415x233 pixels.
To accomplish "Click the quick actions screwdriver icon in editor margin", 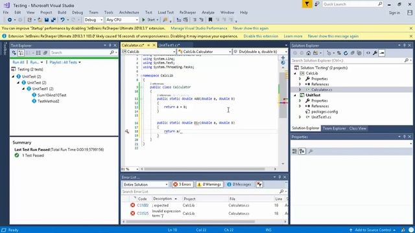I will click(x=127, y=131).
